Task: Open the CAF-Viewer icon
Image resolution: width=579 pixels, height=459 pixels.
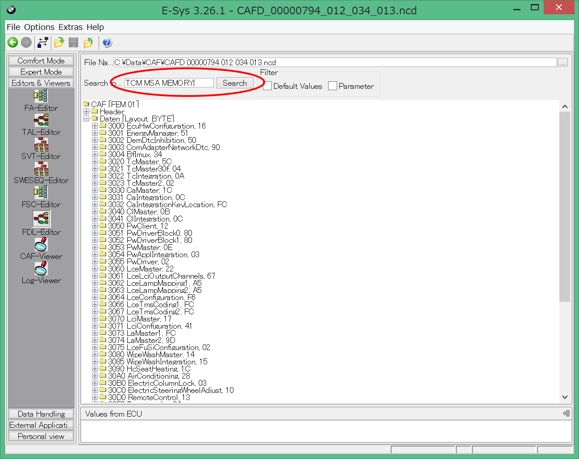Action: click(x=41, y=244)
